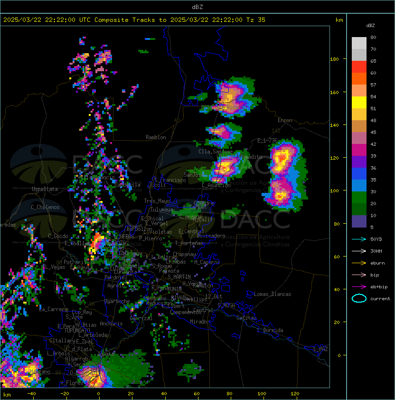This screenshot has height=400, width=395.
Task: Click the Catitas map label
Action: click(246, 318)
